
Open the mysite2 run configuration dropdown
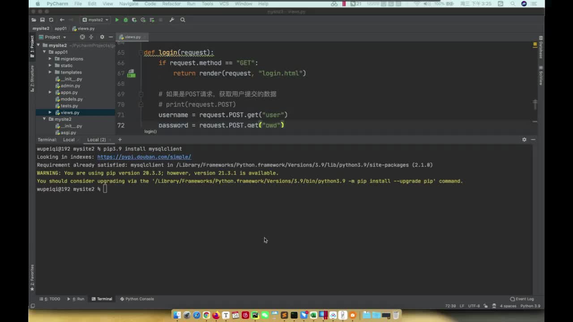[95, 20]
